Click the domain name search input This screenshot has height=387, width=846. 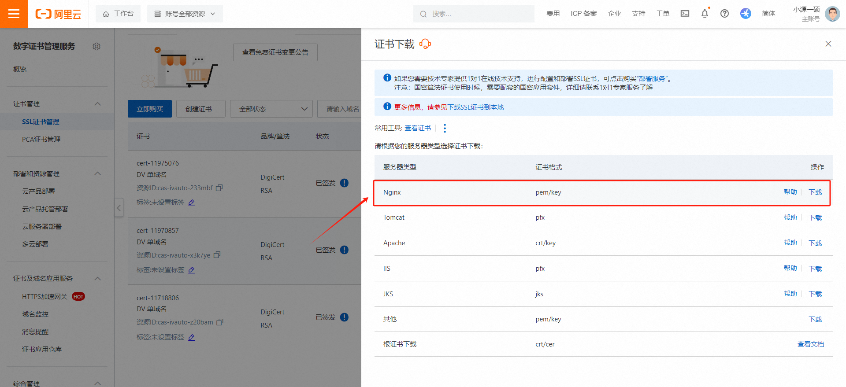tap(340, 109)
